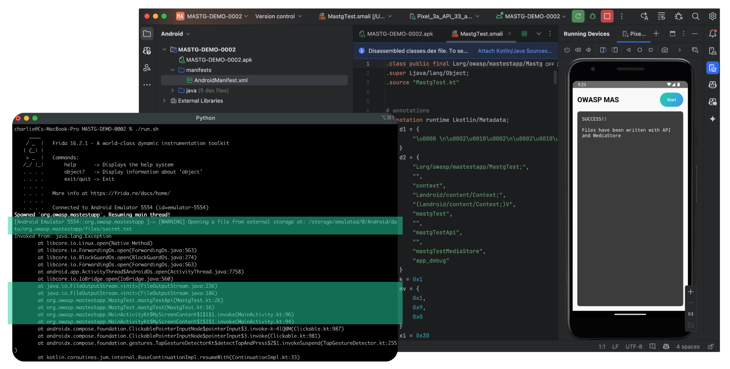Screen dimensions: 730x369
Task: Toggle the inspections OFF widget in editor
Action: coord(550,64)
